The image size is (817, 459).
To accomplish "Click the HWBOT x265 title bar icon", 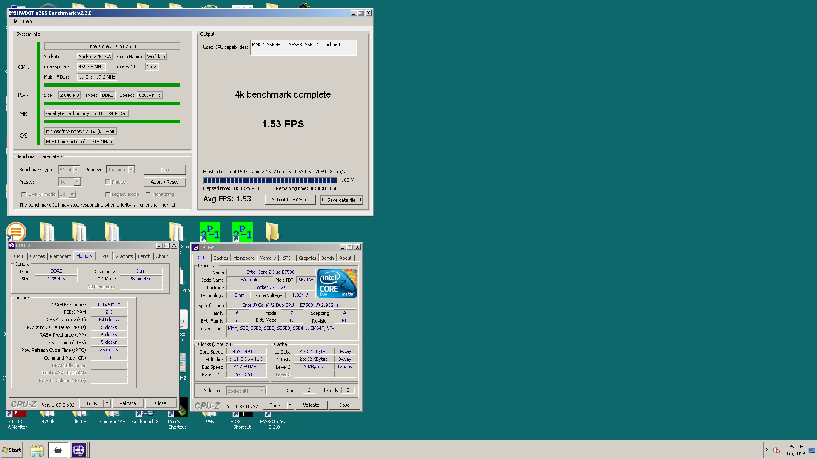I will coord(12,13).
